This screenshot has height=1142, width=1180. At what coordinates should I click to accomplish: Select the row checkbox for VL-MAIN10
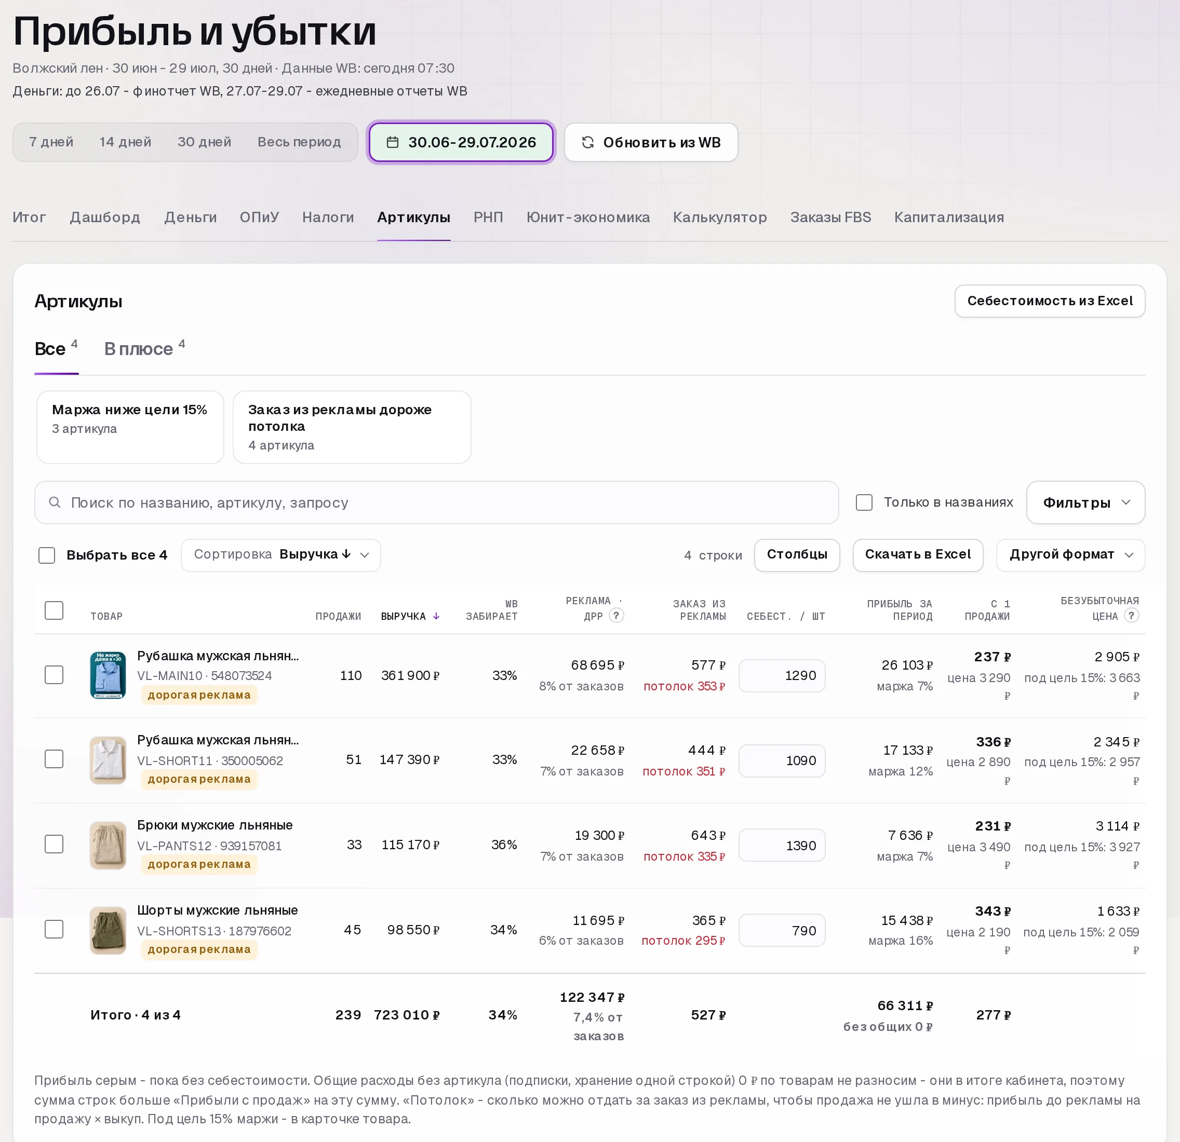coord(54,675)
